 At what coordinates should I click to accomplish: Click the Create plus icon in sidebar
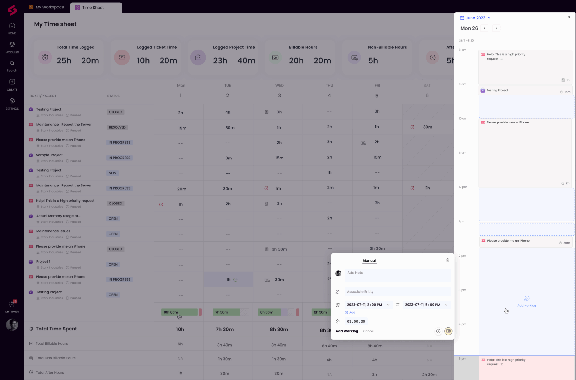[12, 82]
